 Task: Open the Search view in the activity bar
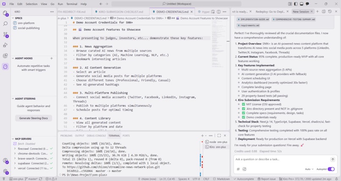coord(5,24)
